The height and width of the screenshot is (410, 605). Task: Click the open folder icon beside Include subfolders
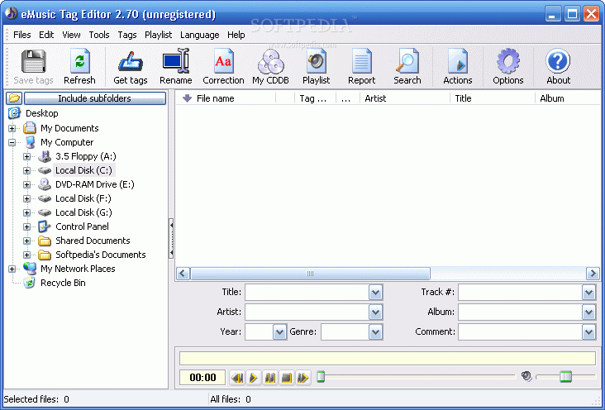[x=14, y=98]
